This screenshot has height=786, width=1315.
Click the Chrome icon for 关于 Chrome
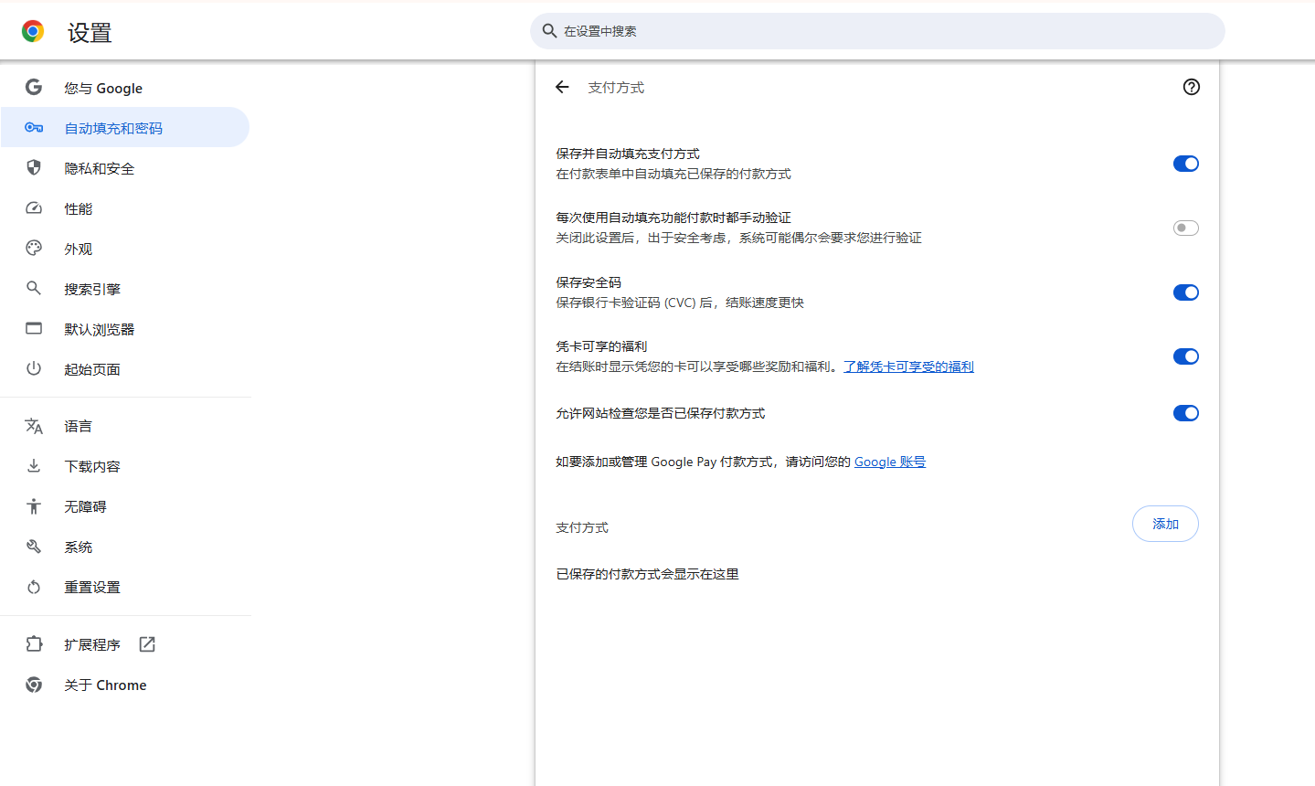click(34, 685)
